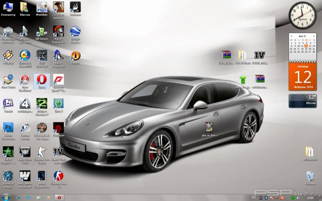Open the Need for Speed shortcut
The width and height of the screenshot is (322, 201).
coord(58,80)
